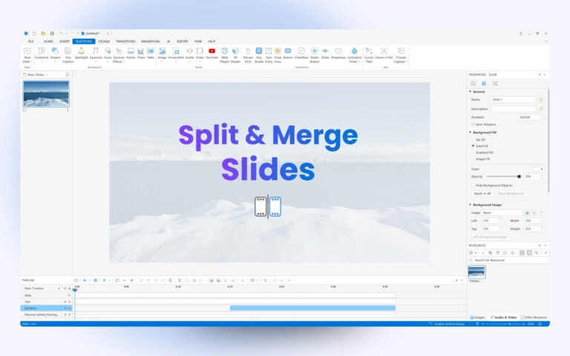Image resolution: width=570 pixels, height=356 pixels.
Task: Insert a Table object
Action: [x=151, y=53]
